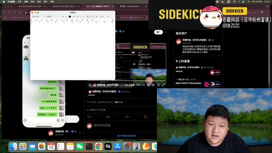Toggle underline in the TextEdit toolbar

84,16
